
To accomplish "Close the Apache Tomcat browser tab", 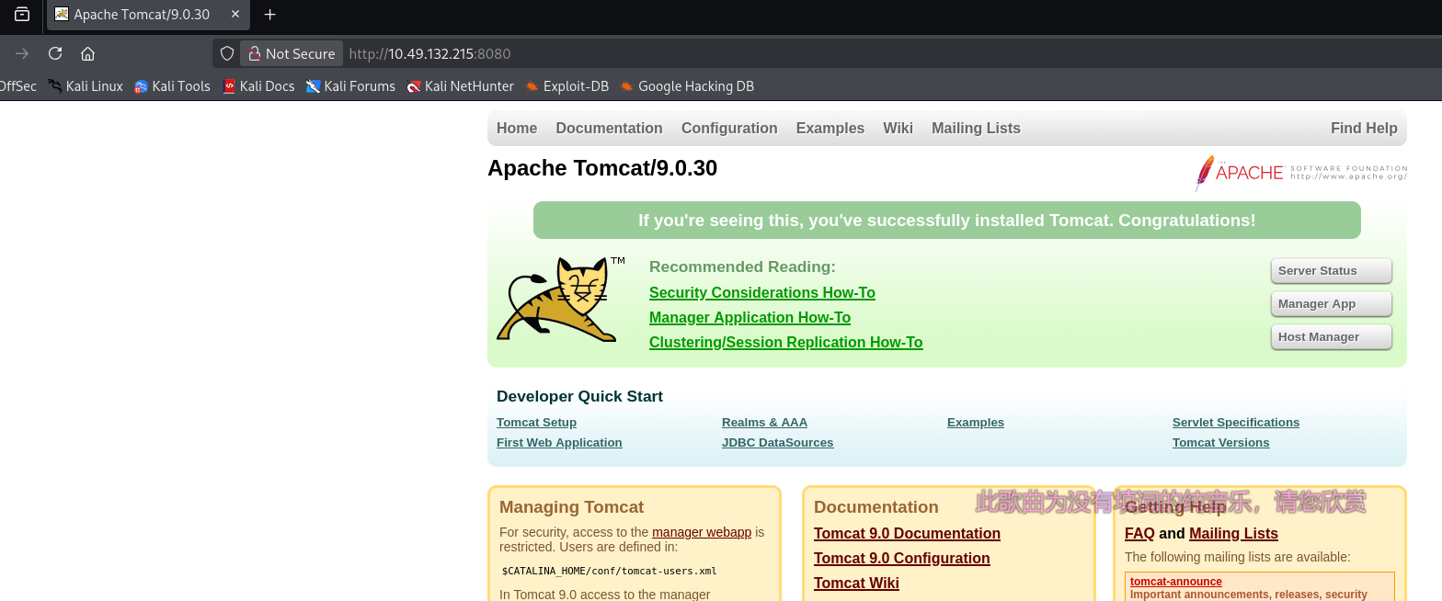I will point(235,15).
